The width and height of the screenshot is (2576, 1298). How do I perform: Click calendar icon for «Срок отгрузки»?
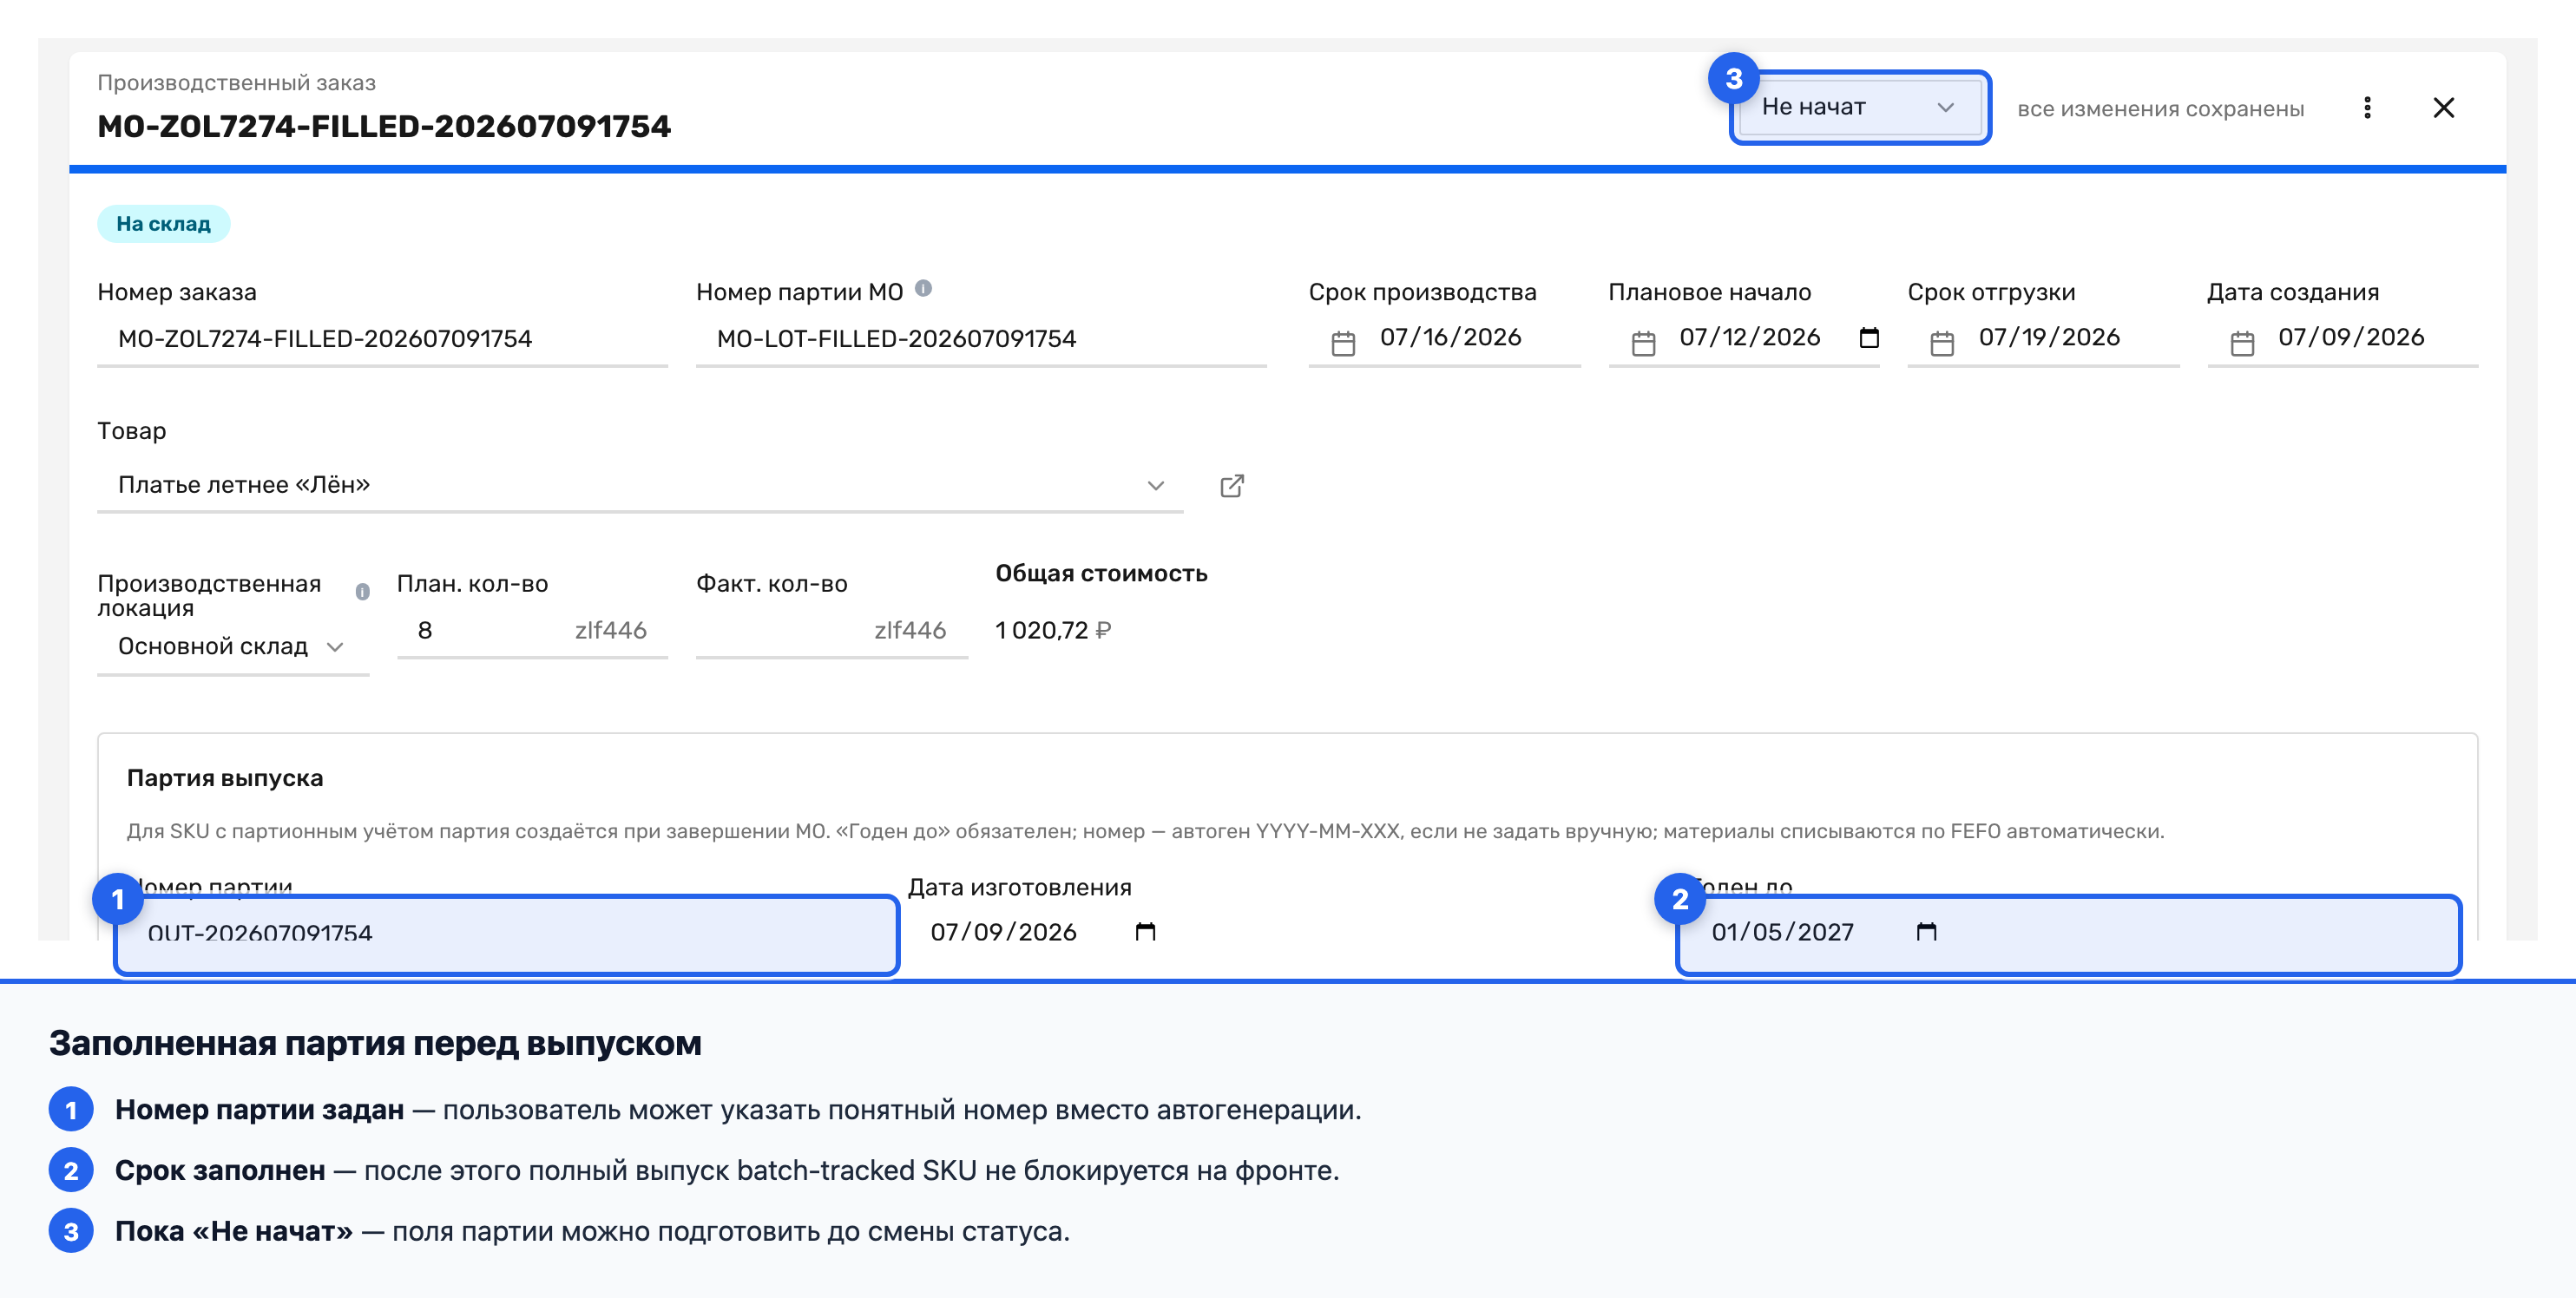point(1942,343)
